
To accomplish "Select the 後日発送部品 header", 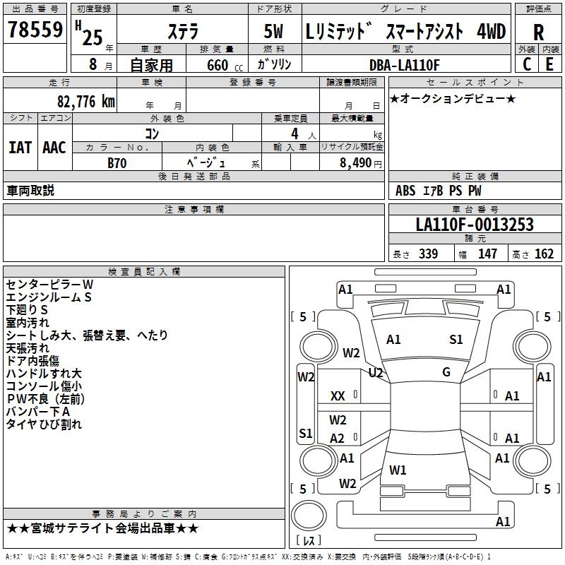I will (x=194, y=176).
